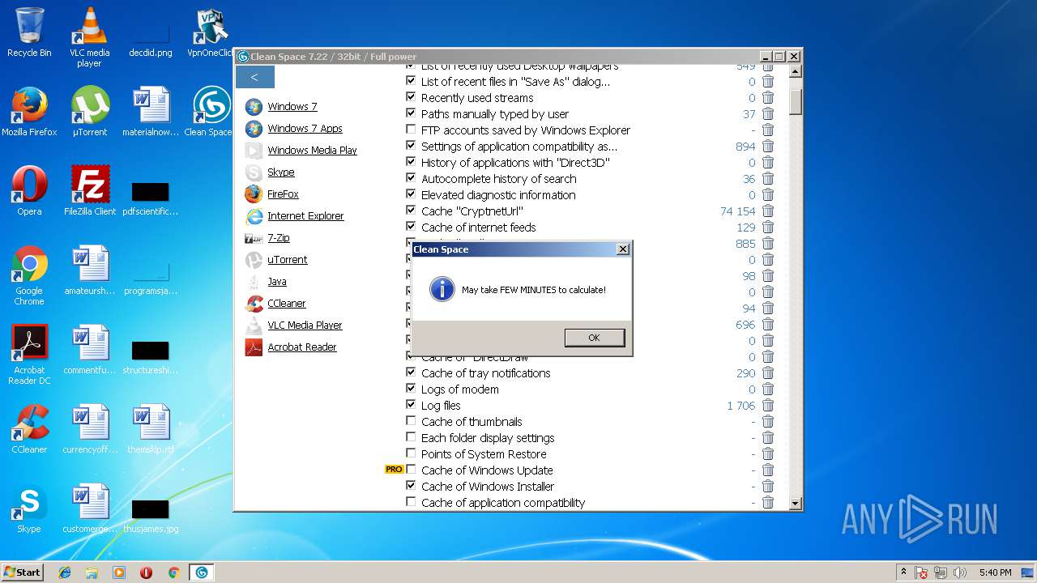Select the µTorrent desktop shortcut
Viewport: 1037px width, 583px height.
coord(90,112)
